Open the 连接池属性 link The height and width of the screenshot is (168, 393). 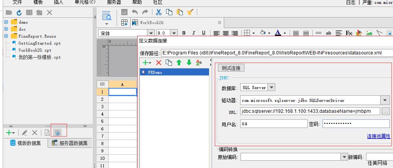click(x=379, y=136)
